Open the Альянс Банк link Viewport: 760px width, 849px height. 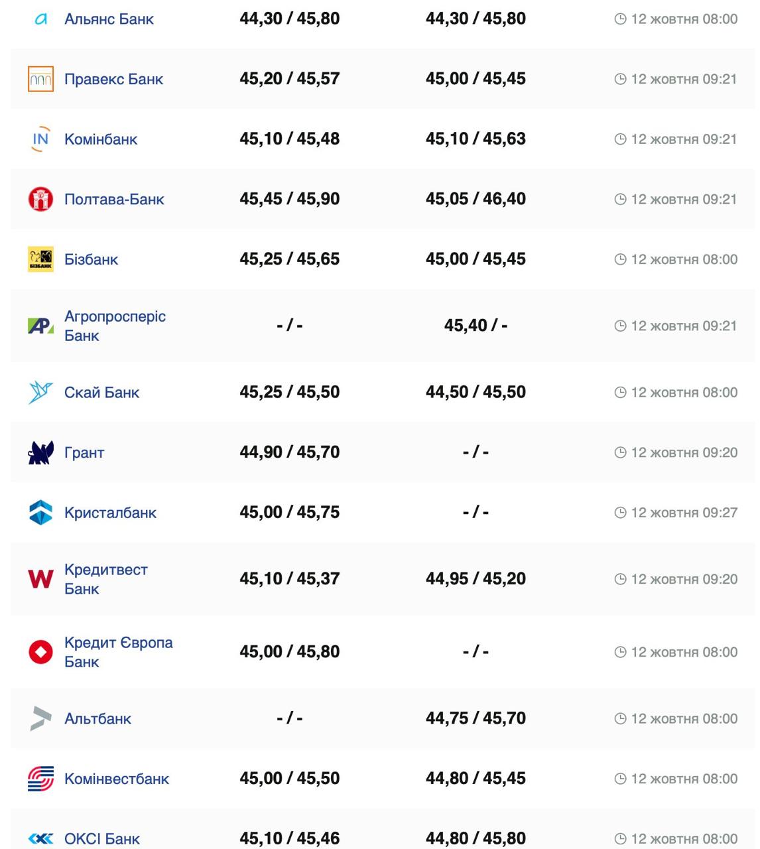(109, 19)
